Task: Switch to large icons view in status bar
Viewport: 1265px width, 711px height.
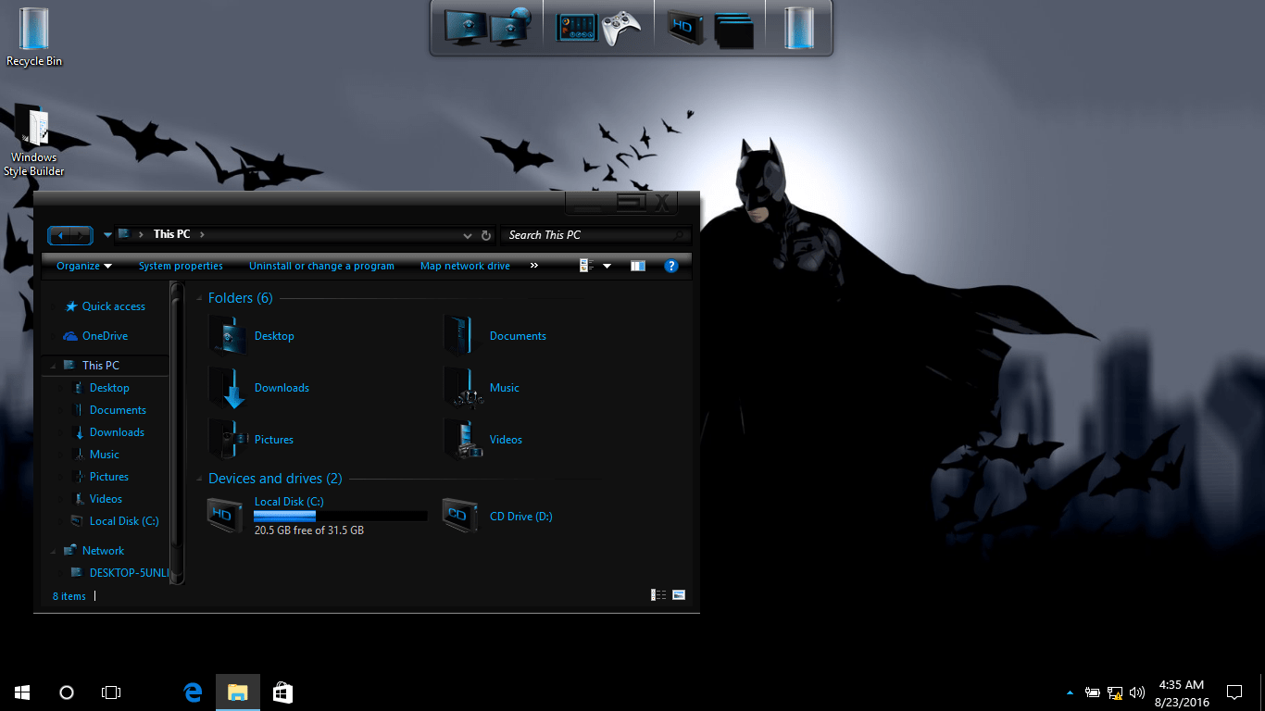Action: pos(679,594)
